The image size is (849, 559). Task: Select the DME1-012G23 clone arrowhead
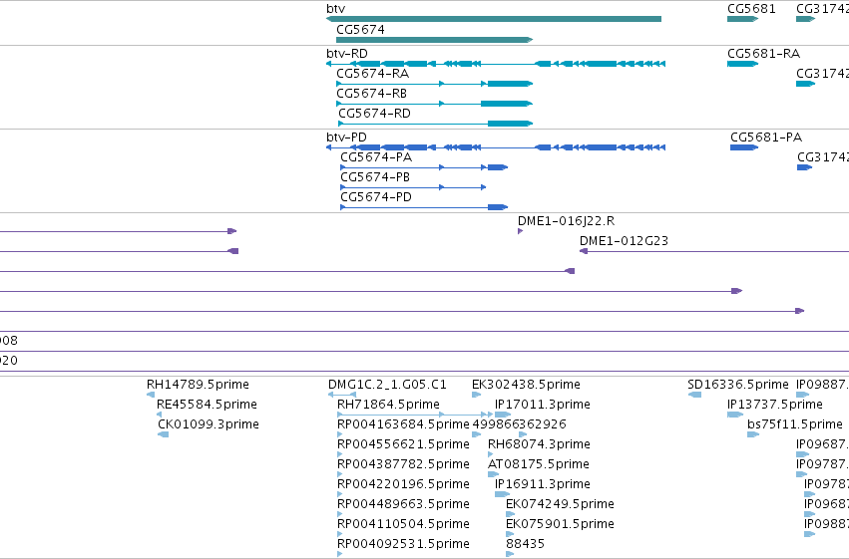pos(584,251)
